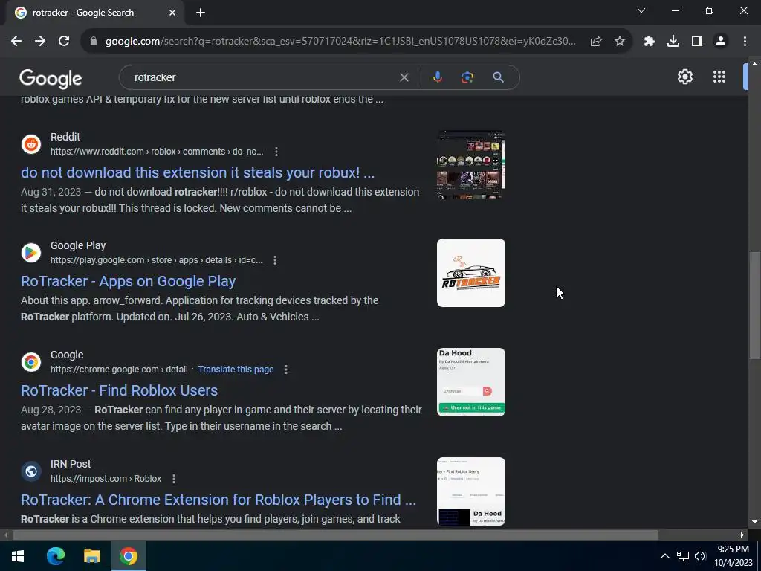Click the horizontal scrollbar thumb
This screenshot has height=571, width=761.
point(335,535)
